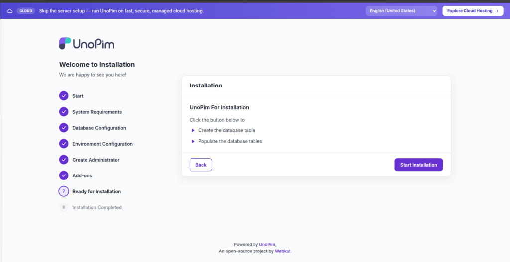This screenshot has height=262, width=510.
Task: Select the Create Administrator step label
Action: [x=96, y=160]
